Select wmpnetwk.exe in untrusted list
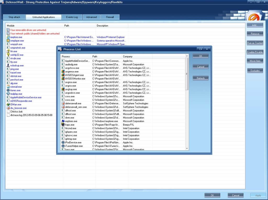Image resolution: width=268 pixels, height=200 pixels. coord(18,48)
